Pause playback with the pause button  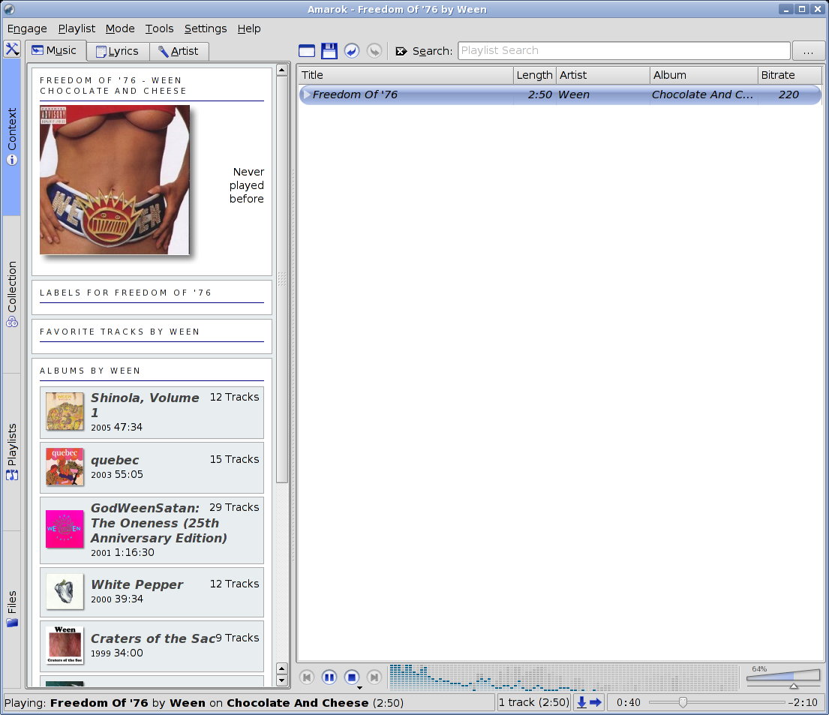pyautogui.click(x=329, y=677)
